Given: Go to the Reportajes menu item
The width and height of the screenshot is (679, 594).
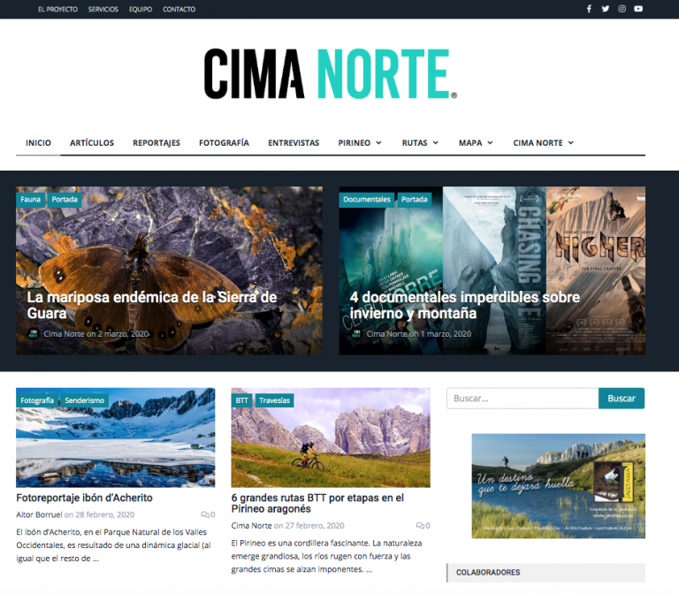Looking at the screenshot, I should 156,142.
